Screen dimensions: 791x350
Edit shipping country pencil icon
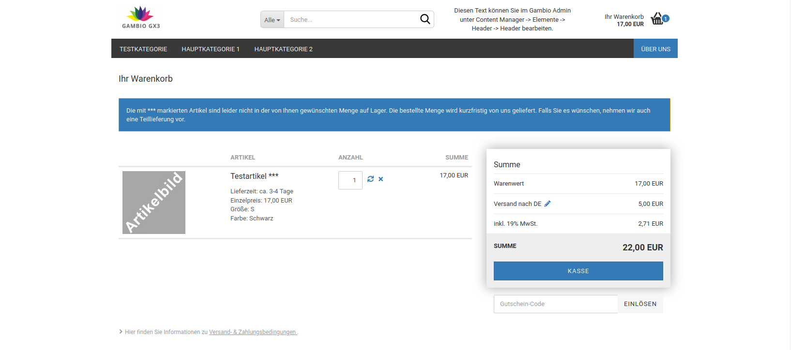tap(548, 204)
